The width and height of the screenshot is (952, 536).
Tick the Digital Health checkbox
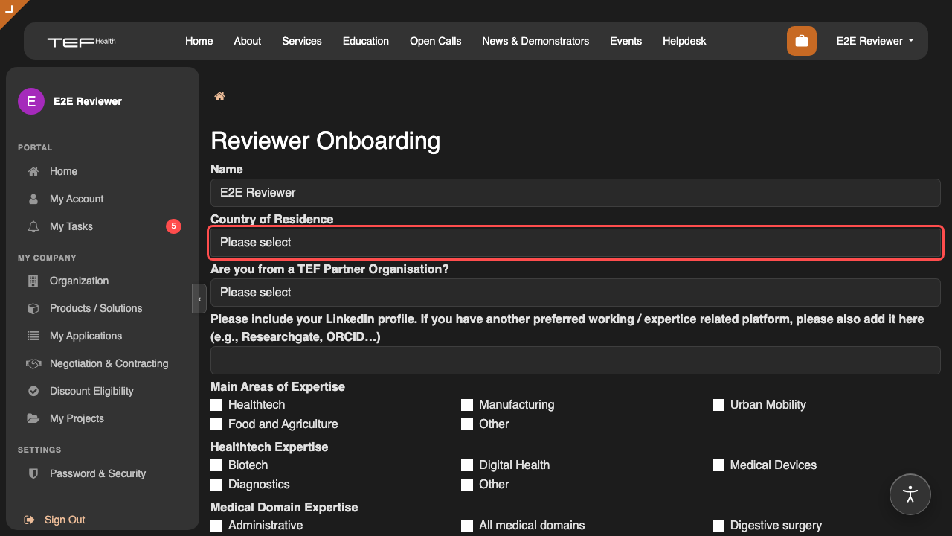coord(467,465)
